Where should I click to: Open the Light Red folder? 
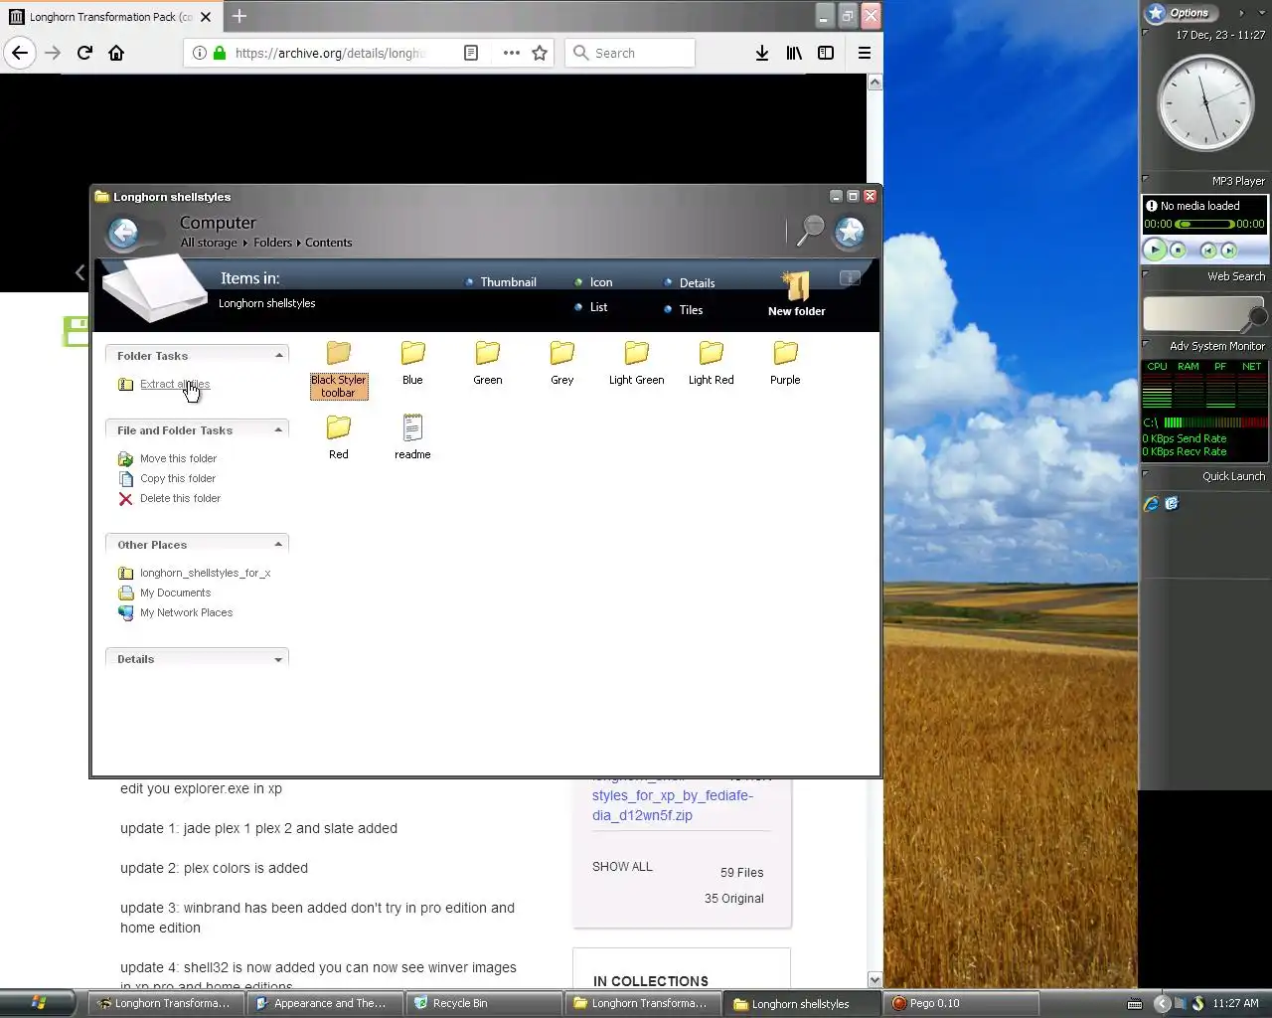(711, 363)
